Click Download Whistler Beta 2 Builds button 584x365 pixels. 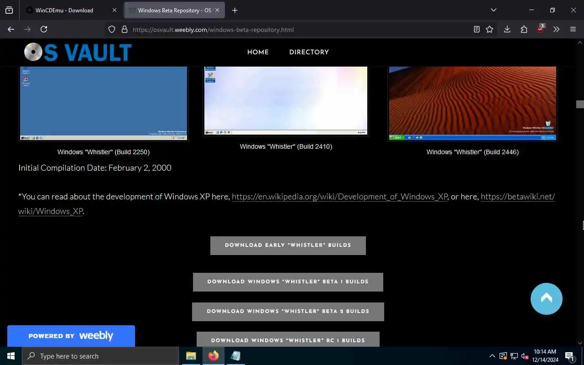(x=288, y=312)
